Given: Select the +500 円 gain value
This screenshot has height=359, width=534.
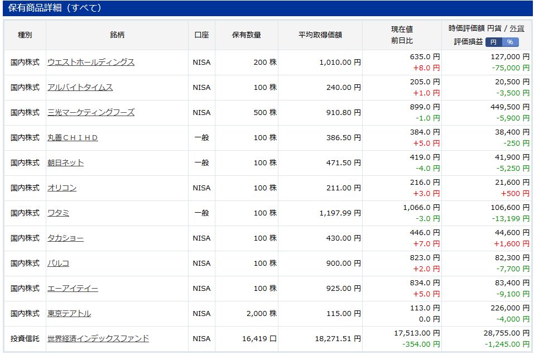Looking at the screenshot, I should coord(515,194).
